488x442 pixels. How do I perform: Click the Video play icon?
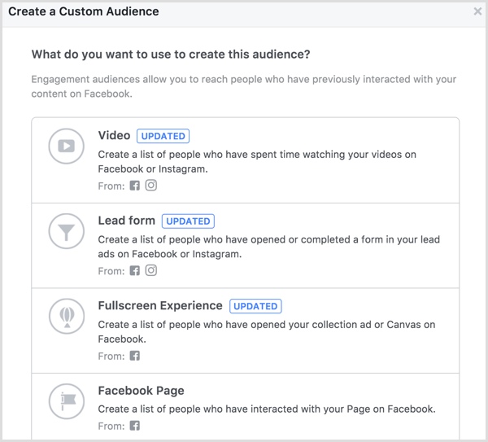click(67, 146)
